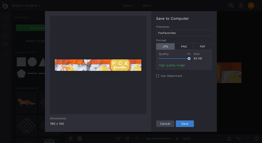This screenshot has height=143, width=262.
Task: Open the Graphics heart sidebar icon
Action: 5,44
